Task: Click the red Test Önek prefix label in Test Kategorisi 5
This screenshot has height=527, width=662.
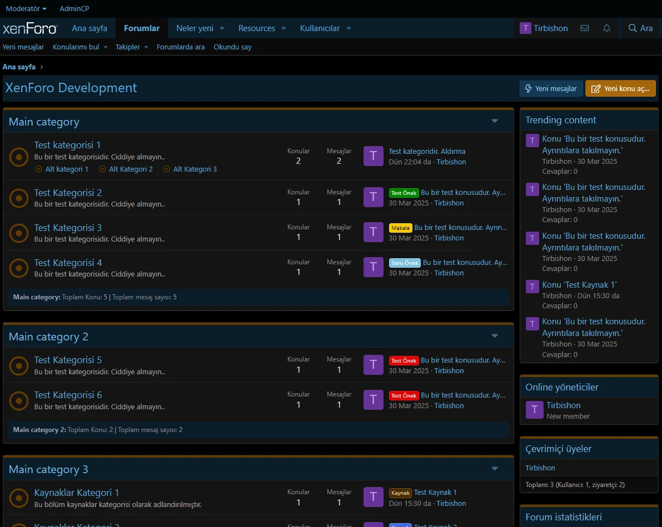Action: tap(404, 360)
